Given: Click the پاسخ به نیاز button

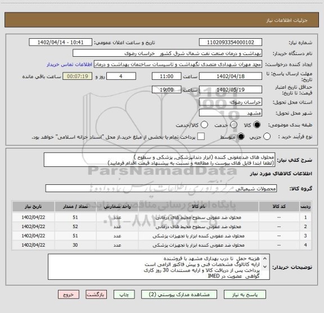Looking at the screenshot, I should click(x=245, y=294).
